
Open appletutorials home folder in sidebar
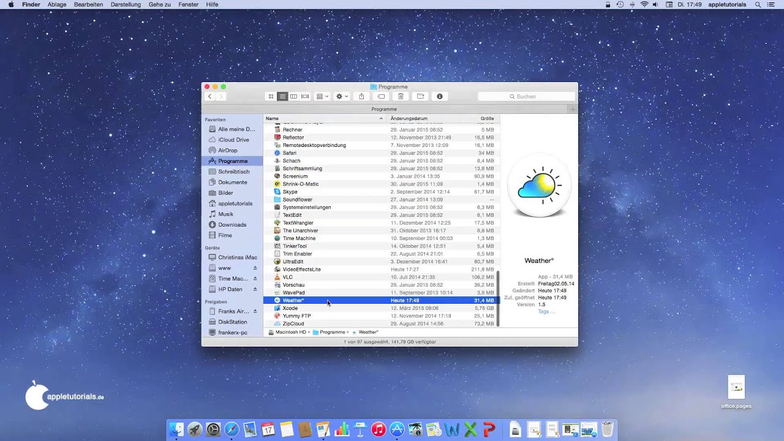pyautogui.click(x=232, y=203)
